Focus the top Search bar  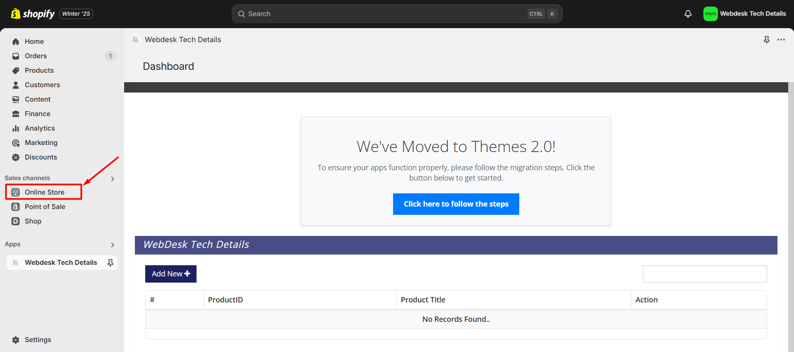click(x=397, y=14)
